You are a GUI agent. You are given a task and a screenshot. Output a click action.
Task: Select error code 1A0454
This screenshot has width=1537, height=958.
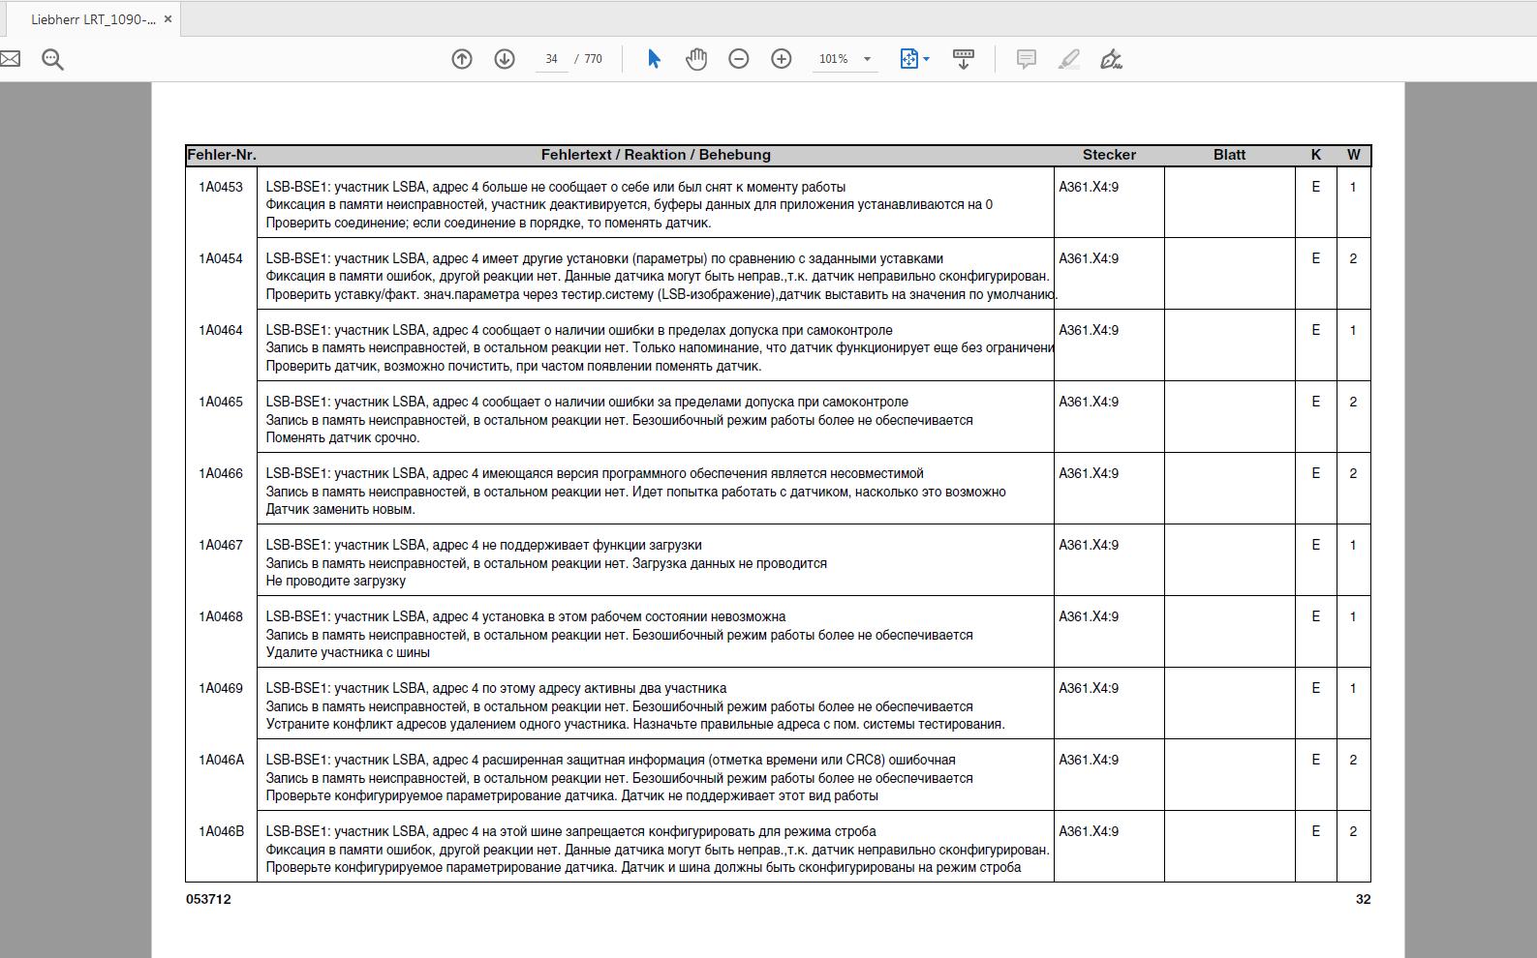click(x=221, y=258)
